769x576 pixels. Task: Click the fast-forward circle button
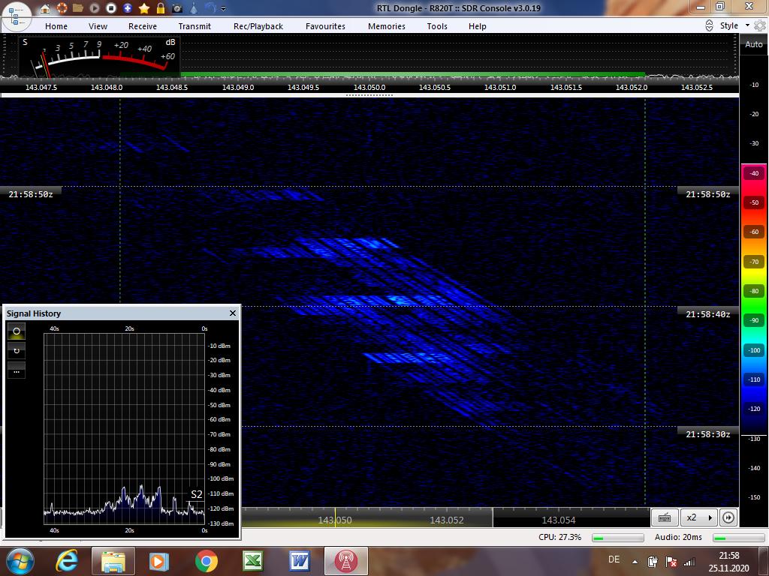click(x=728, y=517)
